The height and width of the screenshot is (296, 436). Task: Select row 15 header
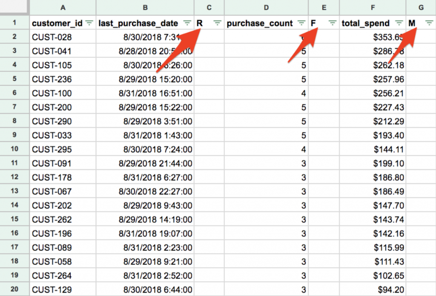coord(14,219)
